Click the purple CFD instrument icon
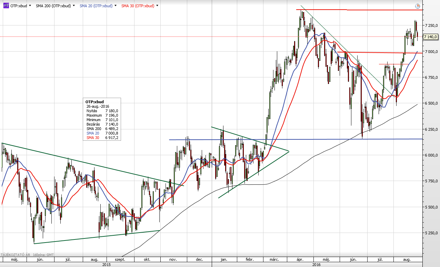This screenshot has width=440, height=267. coord(6,6)
